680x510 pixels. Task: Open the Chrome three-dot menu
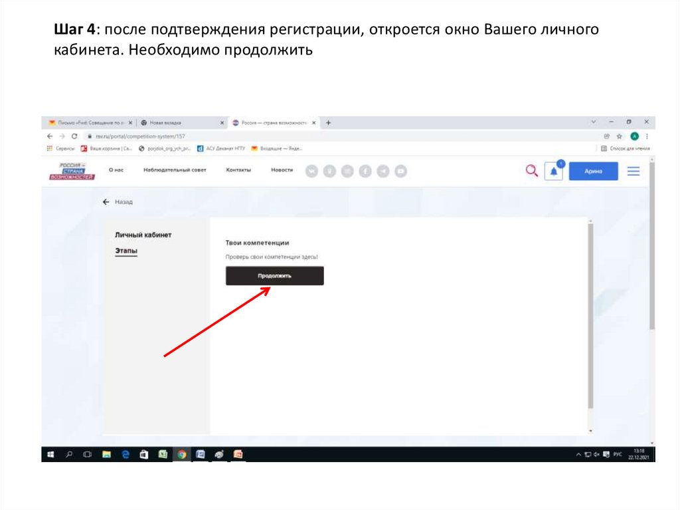tap(647, 136)
